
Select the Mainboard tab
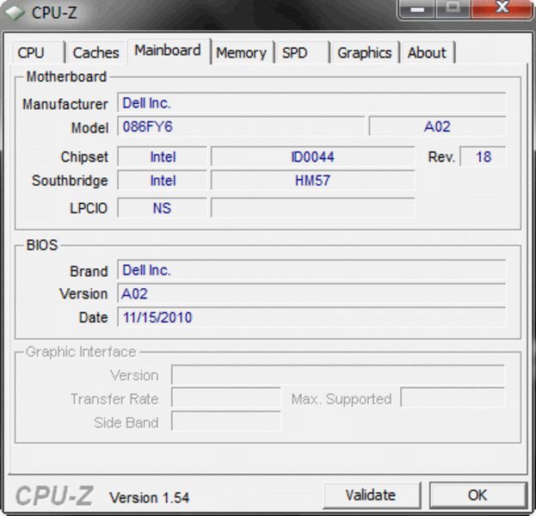168,51
